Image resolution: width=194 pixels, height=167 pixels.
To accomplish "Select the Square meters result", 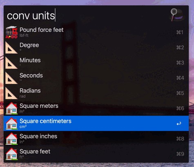I will point(96,108).
